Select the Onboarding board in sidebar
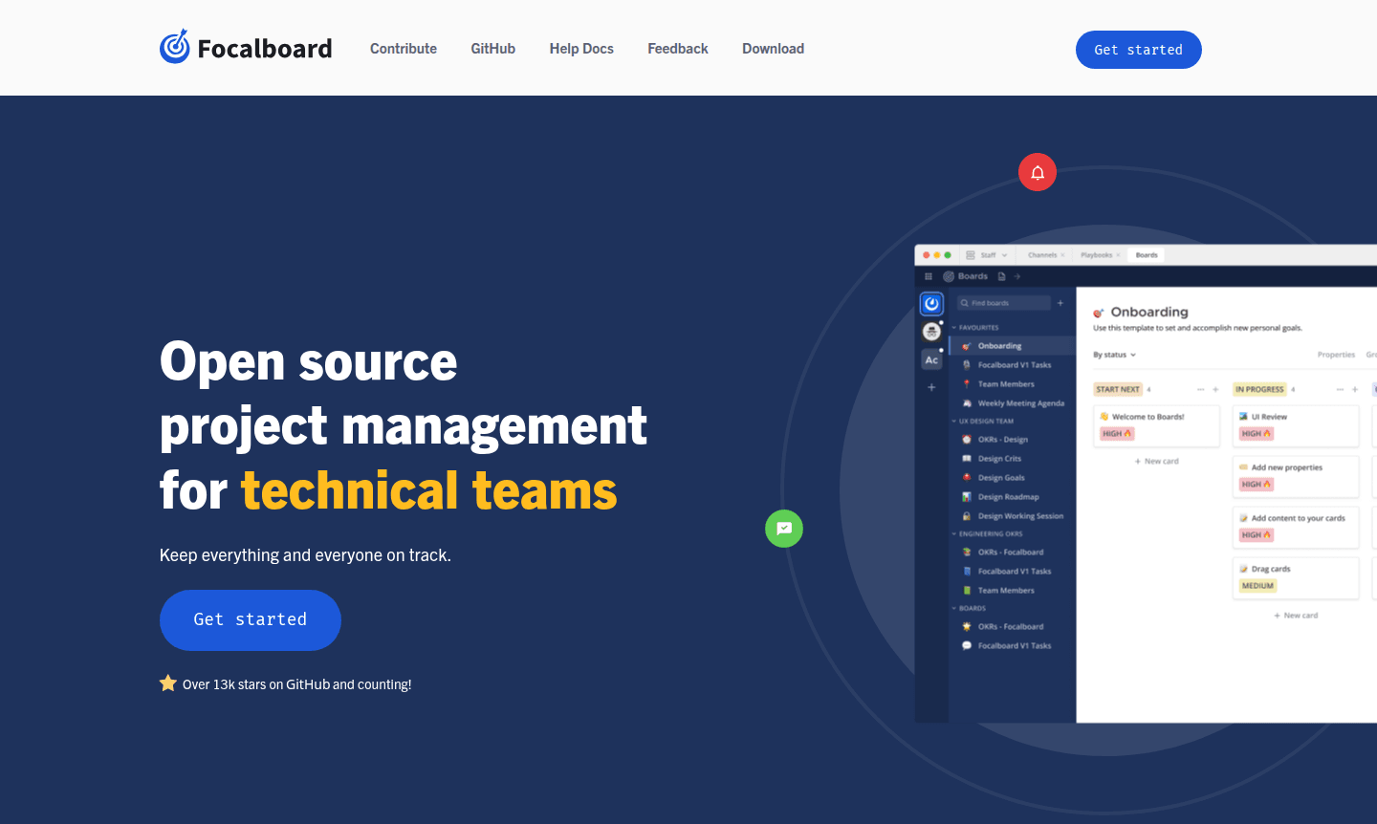1377x824 pixels. click(999, 345)
